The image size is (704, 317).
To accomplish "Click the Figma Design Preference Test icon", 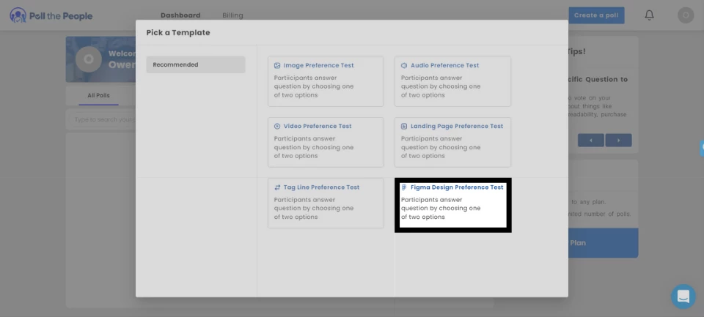I will click(404, 187).
